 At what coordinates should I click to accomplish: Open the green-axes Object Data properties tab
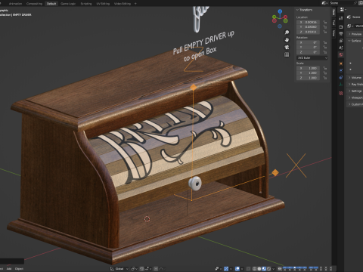pyautogui.click(x=341, y=84)
